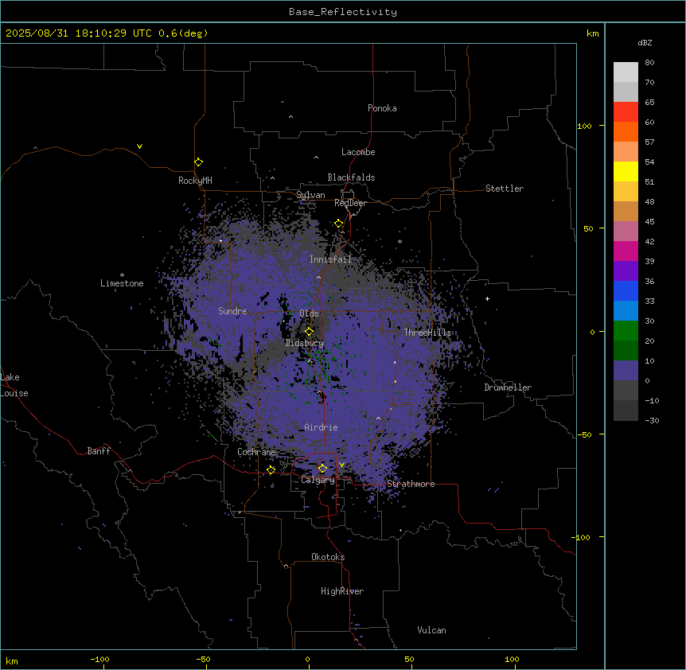Click the Cochrane city label
This screenshot has height=670, width=686.
click(256, 452)
